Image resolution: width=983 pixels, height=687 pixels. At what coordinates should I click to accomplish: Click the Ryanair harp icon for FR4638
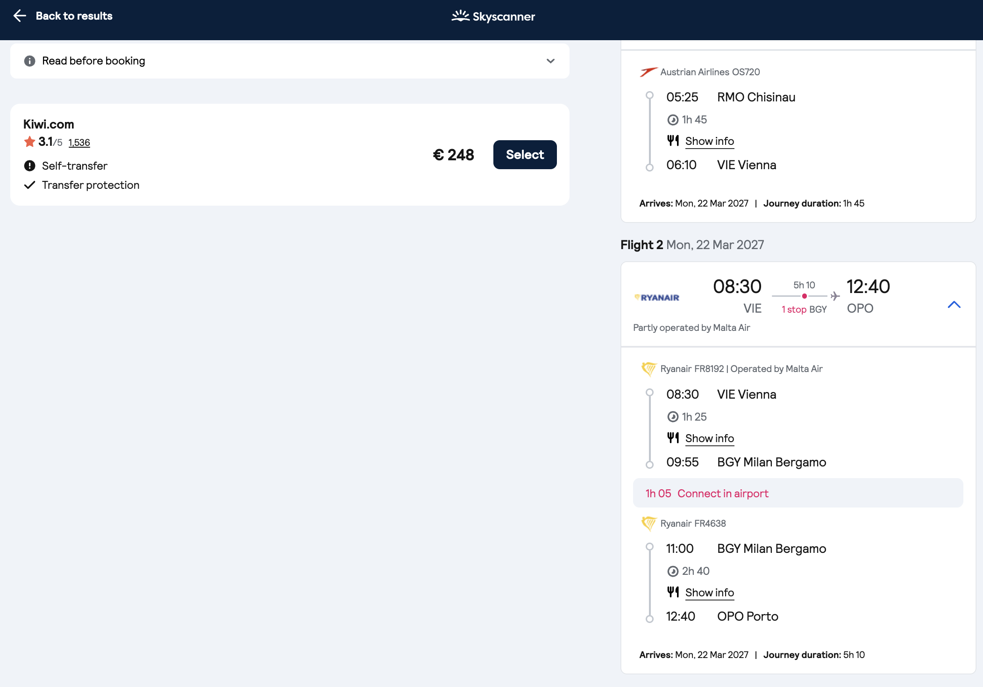pyautogui.click(x=648, y=524)
